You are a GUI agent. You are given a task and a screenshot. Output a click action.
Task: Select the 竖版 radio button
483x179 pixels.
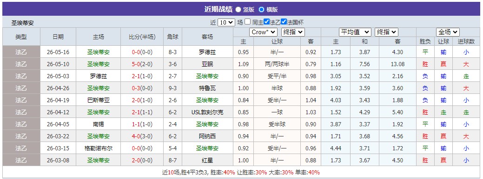(x=238, y=10)
